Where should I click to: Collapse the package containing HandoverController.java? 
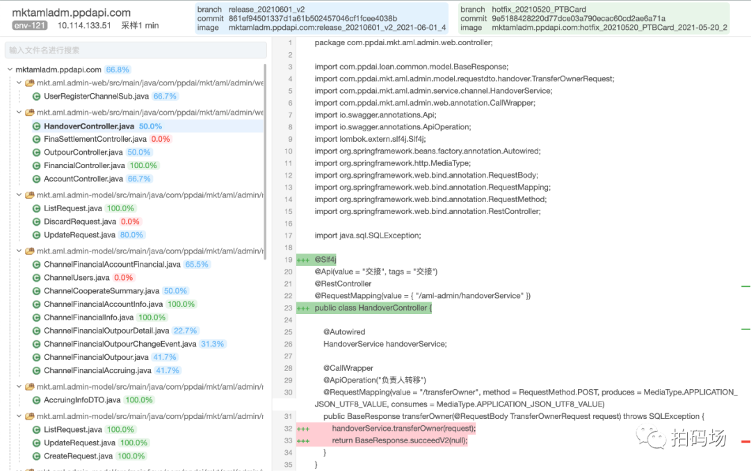[19, 113]
